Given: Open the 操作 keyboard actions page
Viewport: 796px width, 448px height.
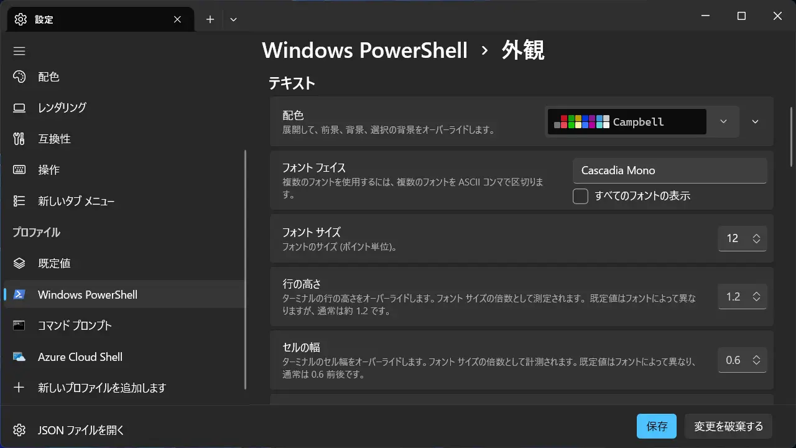Looking at the screenshot, I should 49,170.
